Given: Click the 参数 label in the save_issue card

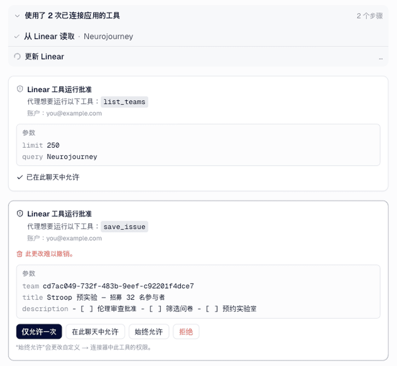Looking at the screenshot, I should [x=29, y=274].
